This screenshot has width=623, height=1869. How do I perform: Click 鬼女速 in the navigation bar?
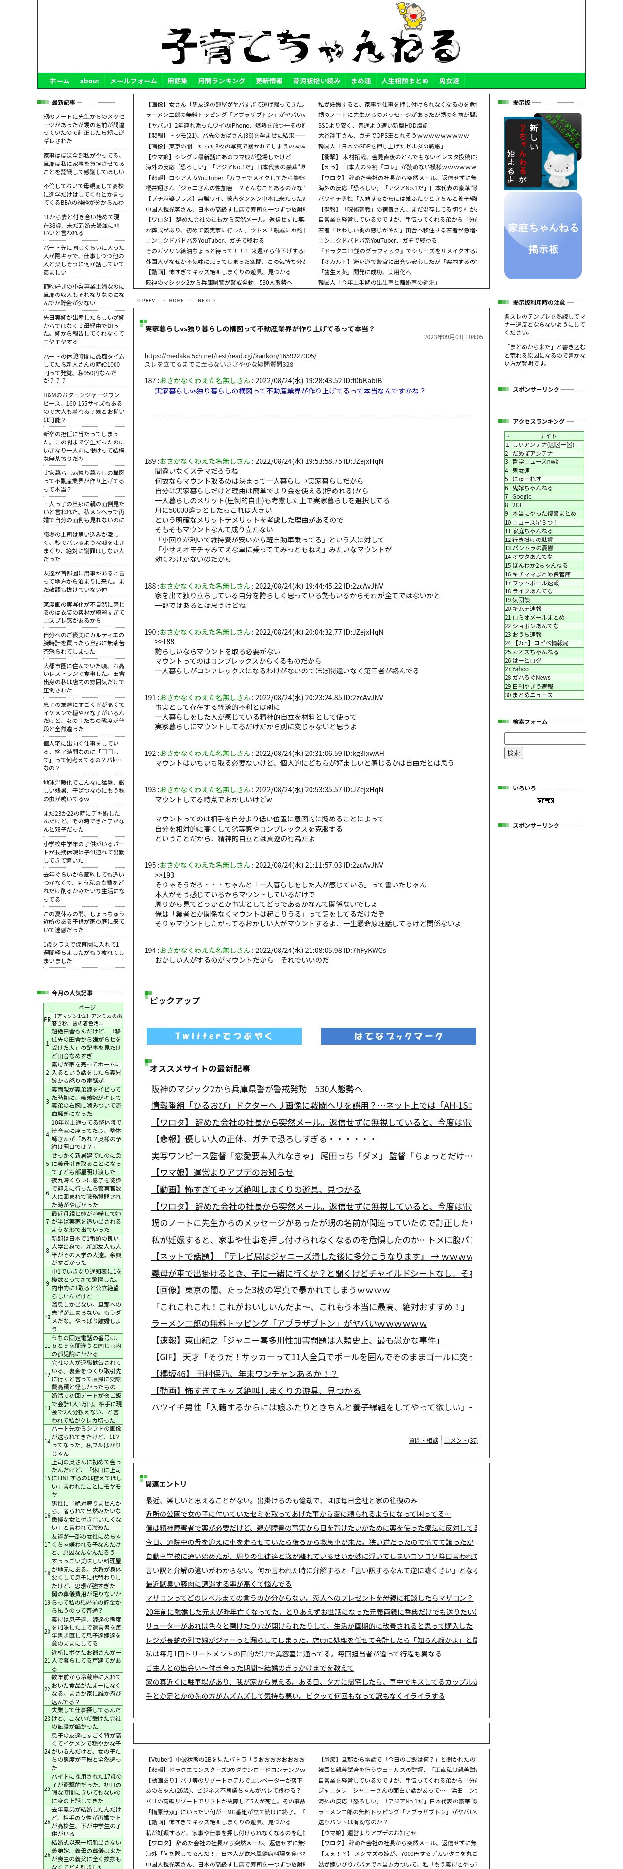click(x=449, y=81)
